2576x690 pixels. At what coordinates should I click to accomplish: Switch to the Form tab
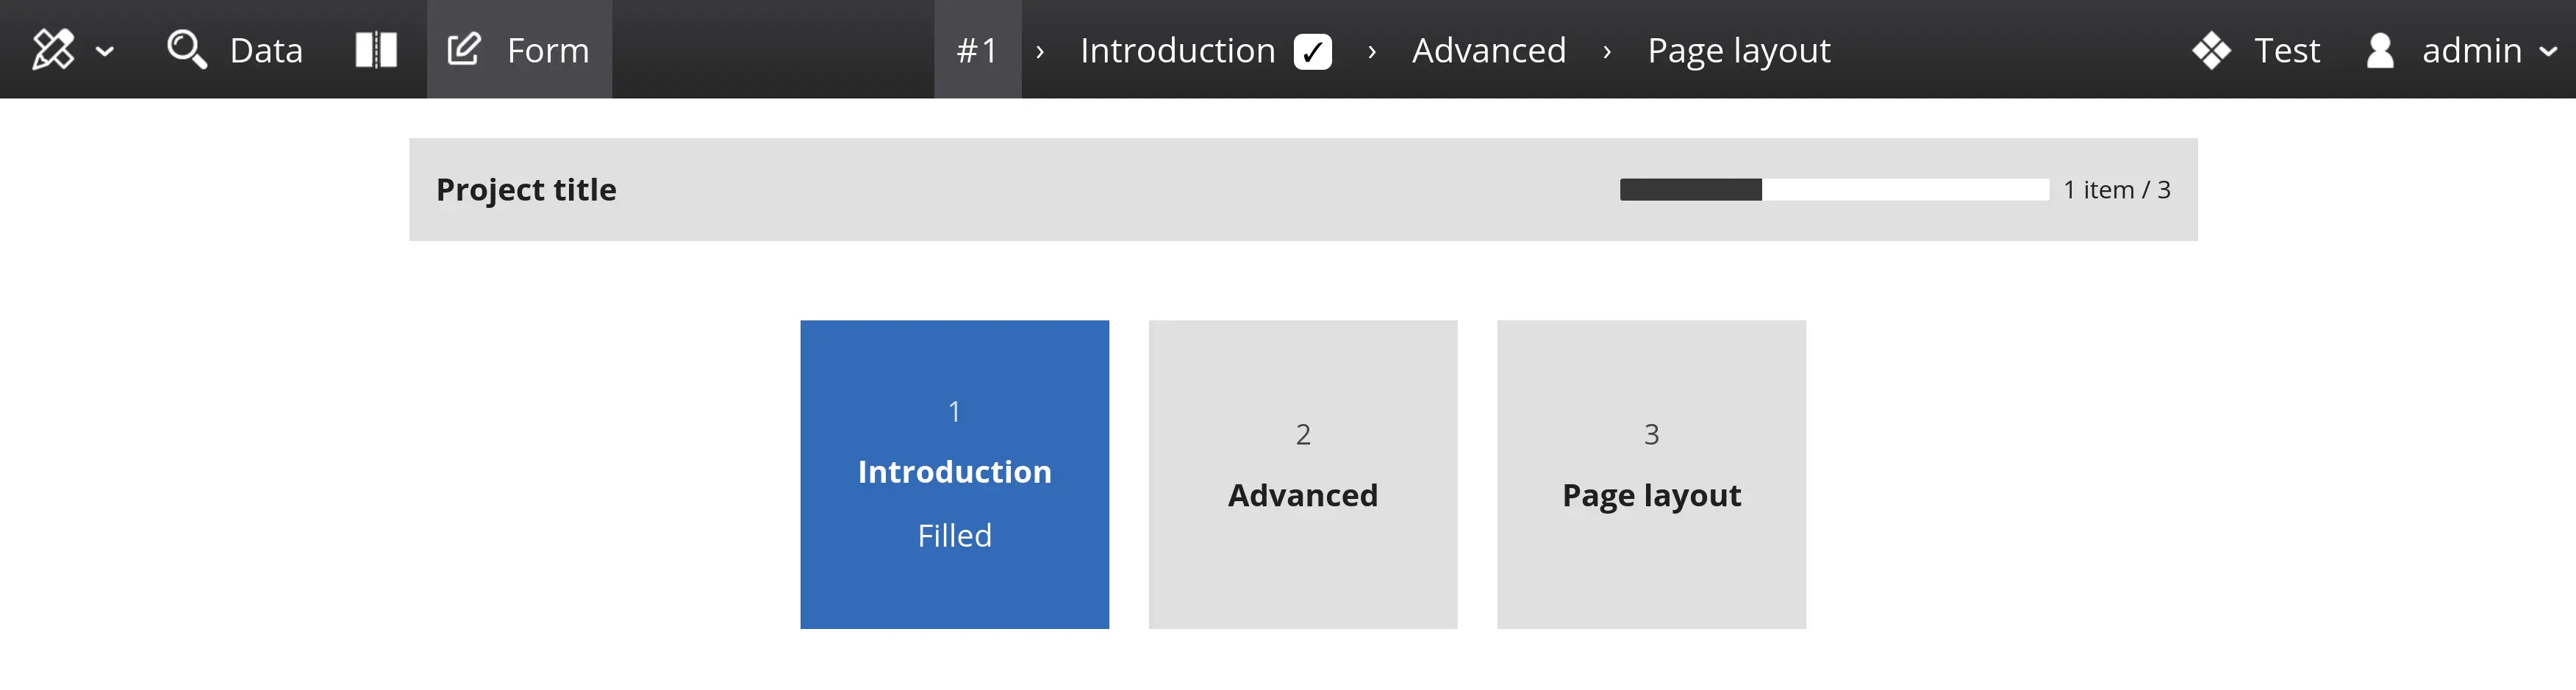[547, 50]
